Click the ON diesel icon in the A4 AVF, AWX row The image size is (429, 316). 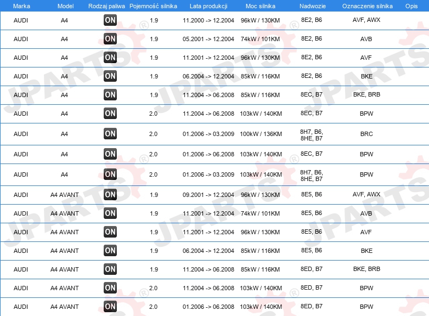click(110, 20)
